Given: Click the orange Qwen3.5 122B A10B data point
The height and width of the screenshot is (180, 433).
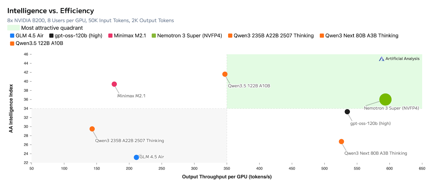Looking at the screenshot, I should pos(225,74).
